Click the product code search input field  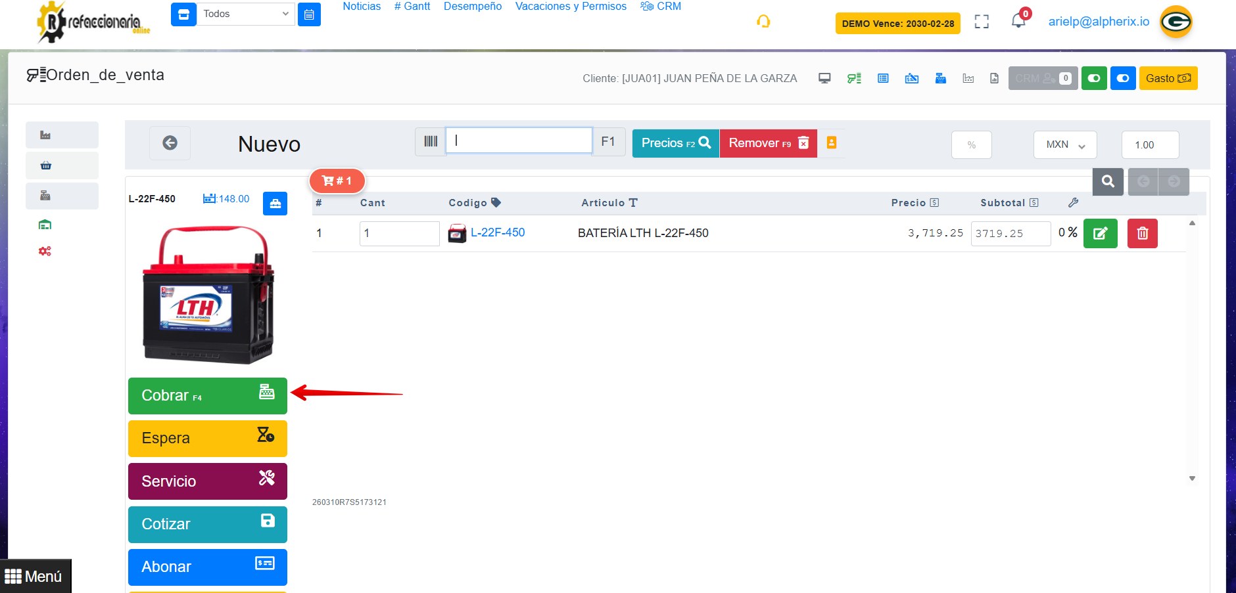[519, 141]
